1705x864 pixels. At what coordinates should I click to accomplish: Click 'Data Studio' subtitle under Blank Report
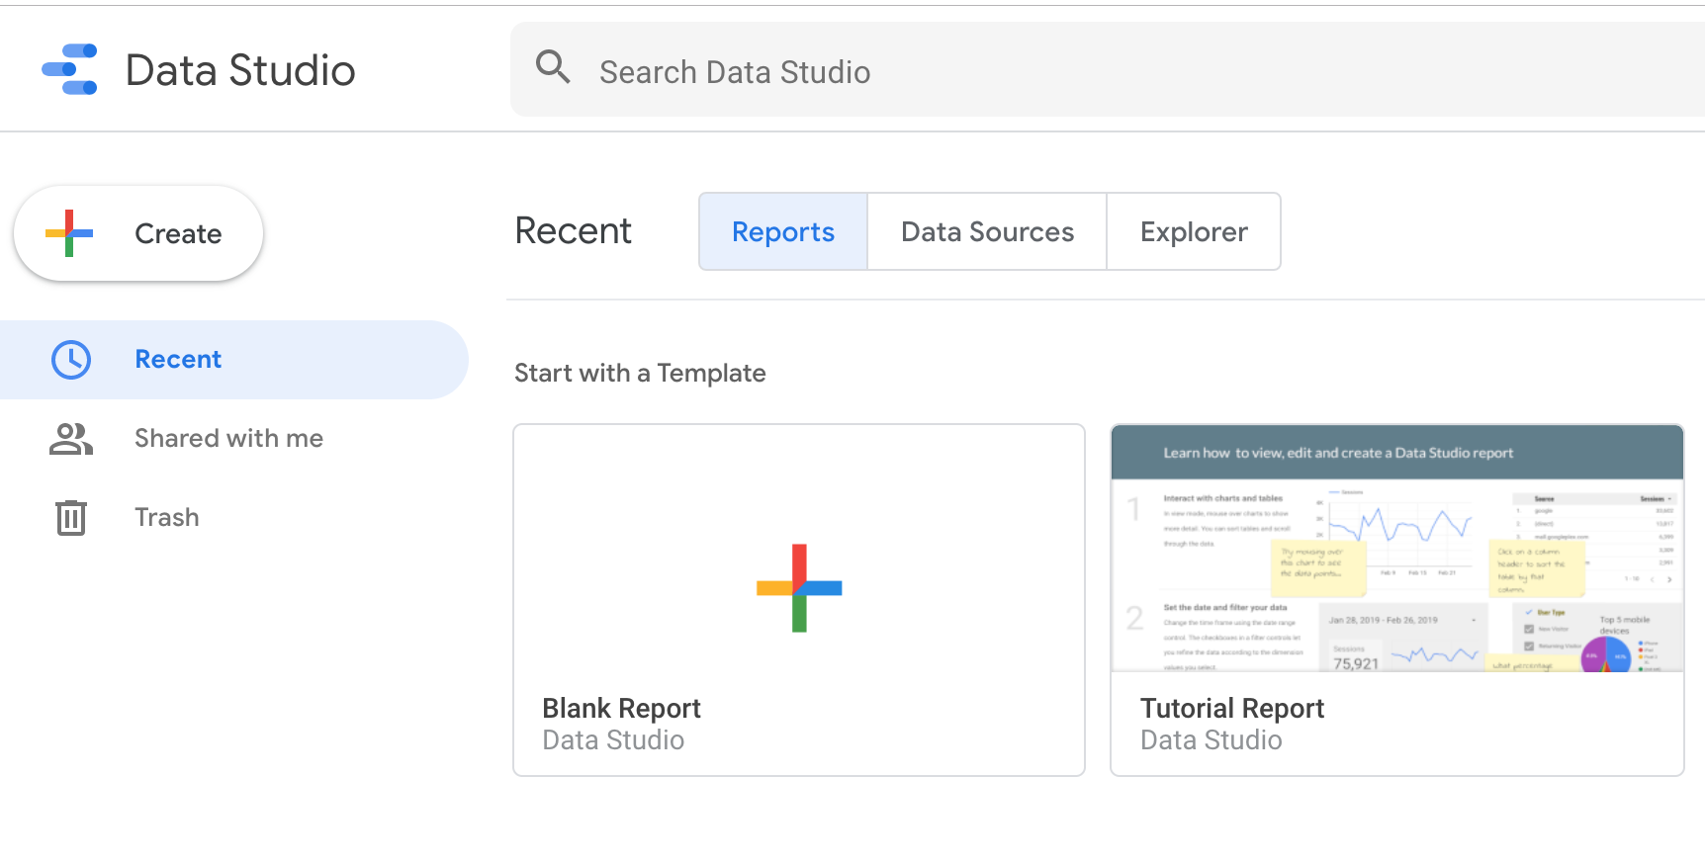coord(613,740)
